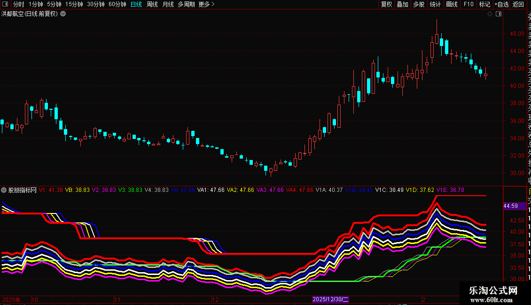The image size is (531, 305).
Task: Click the V2: 38.83 indicator value
Action: pos(104,190)
